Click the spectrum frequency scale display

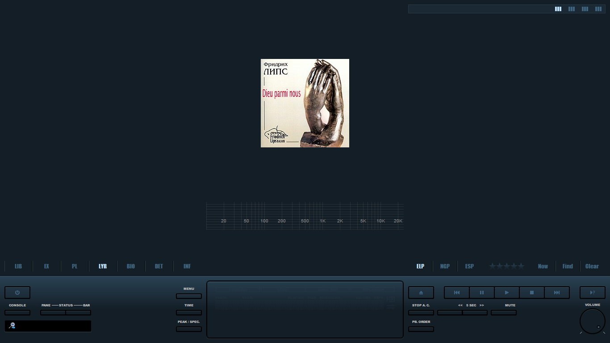pyautogui.click(x=305, y=216)
